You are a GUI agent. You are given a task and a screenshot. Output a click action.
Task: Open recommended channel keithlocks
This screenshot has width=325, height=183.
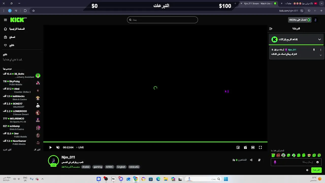pos(22,98)
